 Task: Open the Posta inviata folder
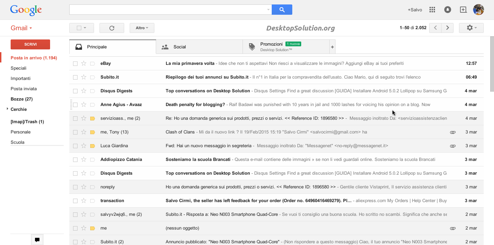(x=24, y=89)
